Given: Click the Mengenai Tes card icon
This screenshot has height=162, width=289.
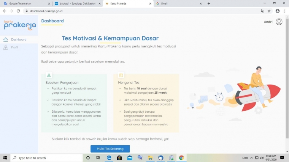Looking at the screenshot, I should click(x=121, y=75).
